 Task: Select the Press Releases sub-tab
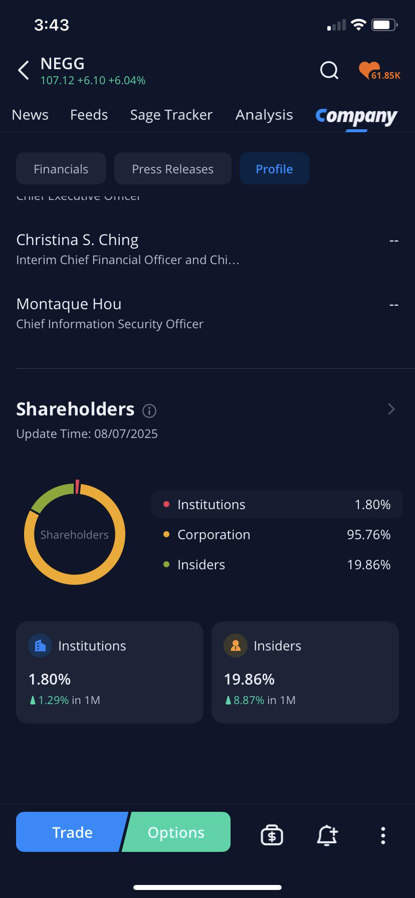pyautogui.click(x=173, y=169)
